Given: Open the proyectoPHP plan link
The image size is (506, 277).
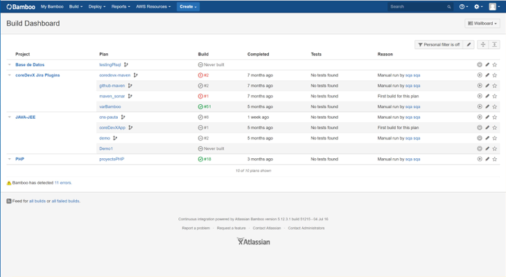Looking at the screenshot, I should (x=112, y=159).
